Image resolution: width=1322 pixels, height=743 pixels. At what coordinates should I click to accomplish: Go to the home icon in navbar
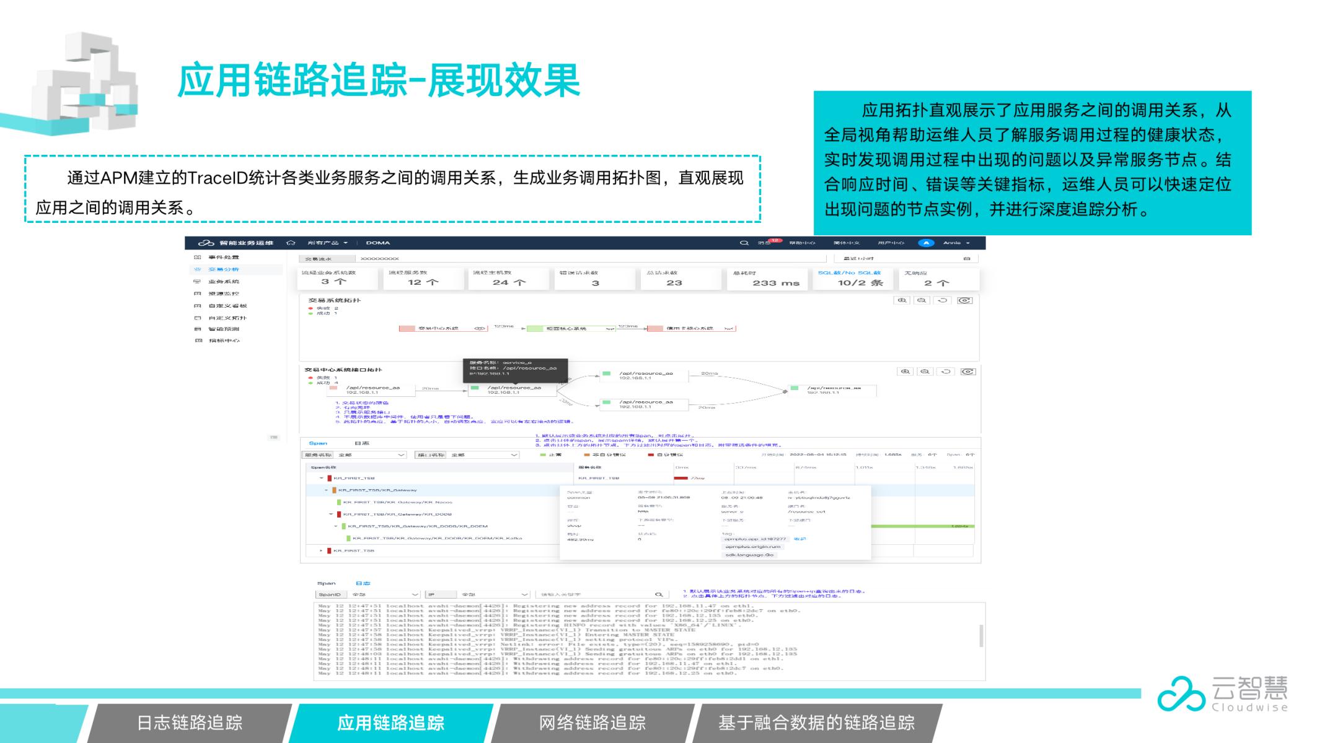click(290, 243)
